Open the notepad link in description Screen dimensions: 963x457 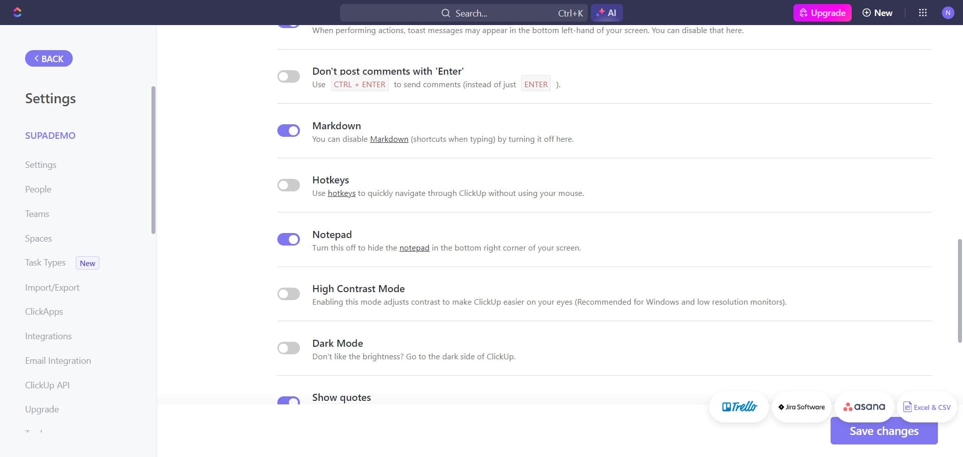click(414, 248)
